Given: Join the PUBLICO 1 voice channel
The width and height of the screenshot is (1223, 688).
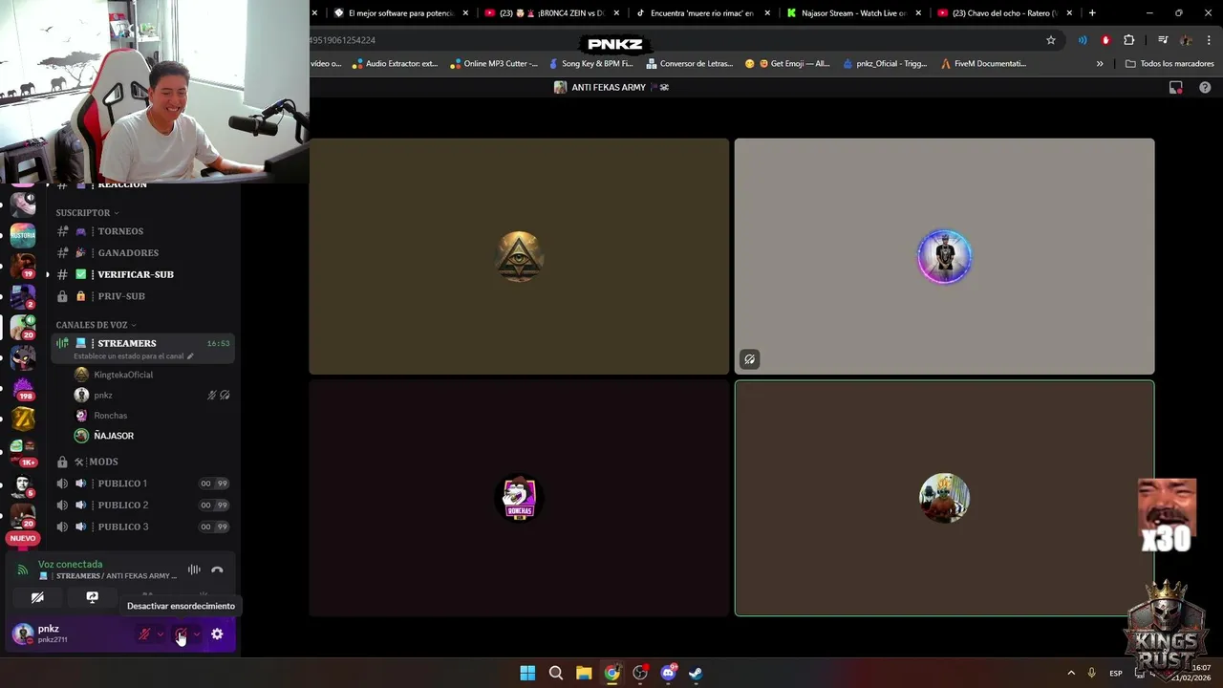Looking at the screenshot, I should click(143, 484).
